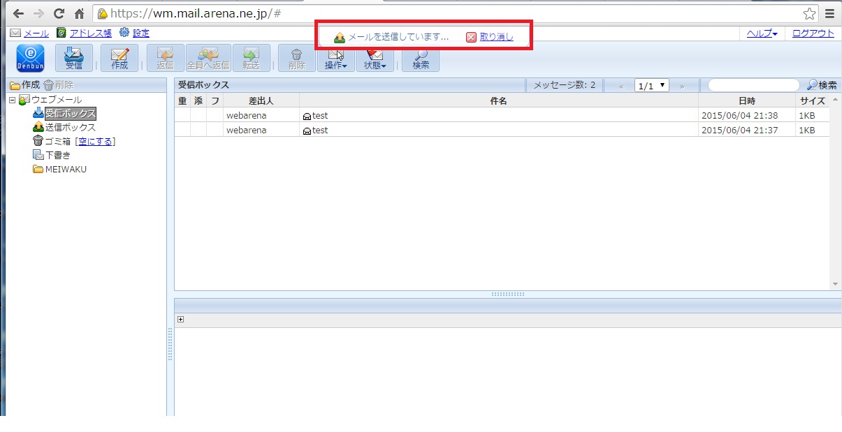Sort by the サイズ column header
This screenshot has width=842, height=432.
pos(813,100)
